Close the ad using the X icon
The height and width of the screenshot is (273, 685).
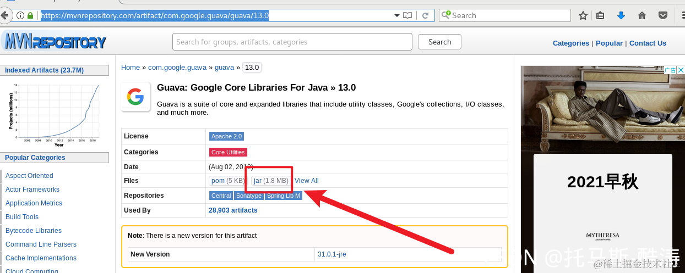[x=681, y=70]
